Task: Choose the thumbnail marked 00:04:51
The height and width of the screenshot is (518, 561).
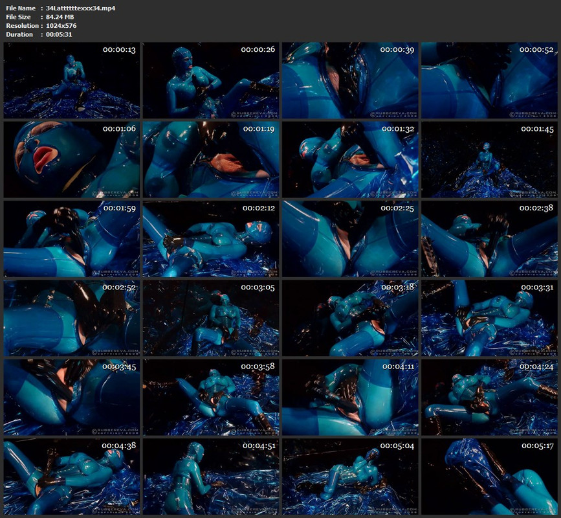Action: [211, 477]
